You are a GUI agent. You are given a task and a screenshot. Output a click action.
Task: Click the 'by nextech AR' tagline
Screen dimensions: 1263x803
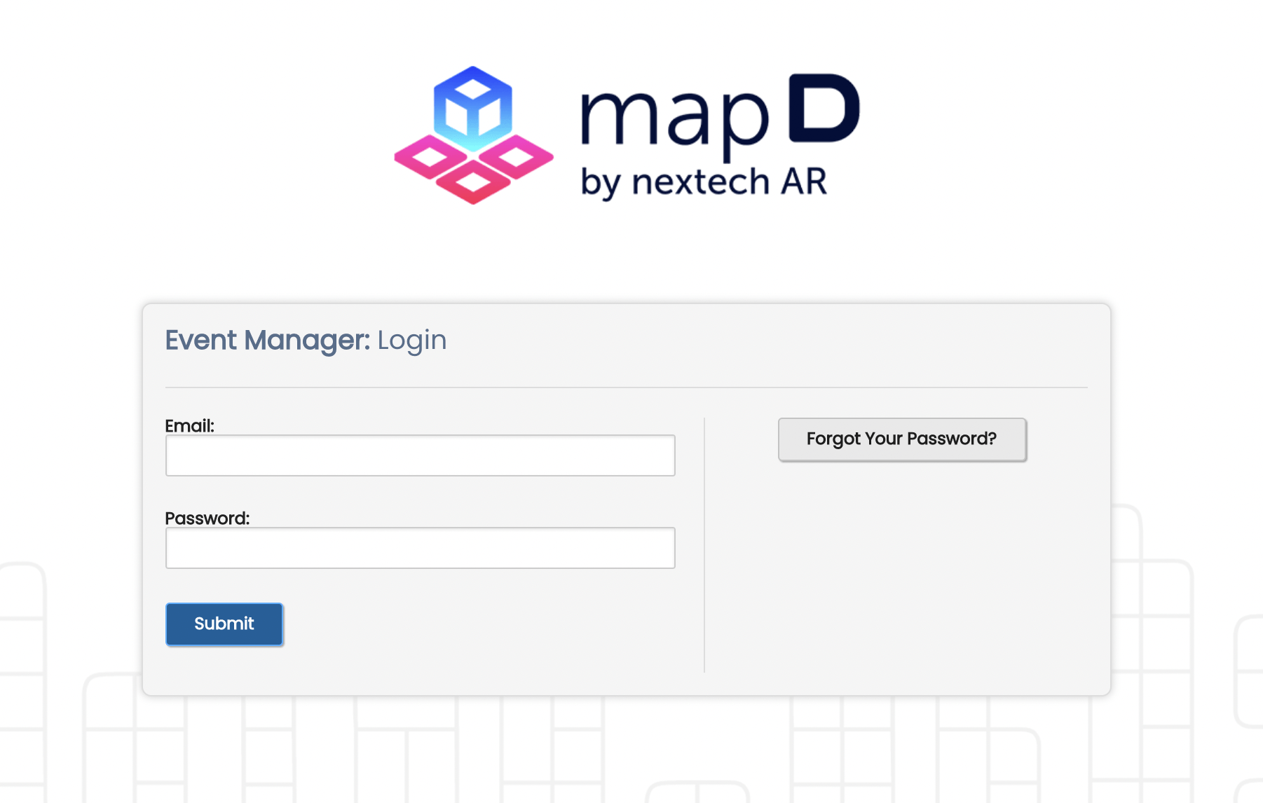click(704, 182)
